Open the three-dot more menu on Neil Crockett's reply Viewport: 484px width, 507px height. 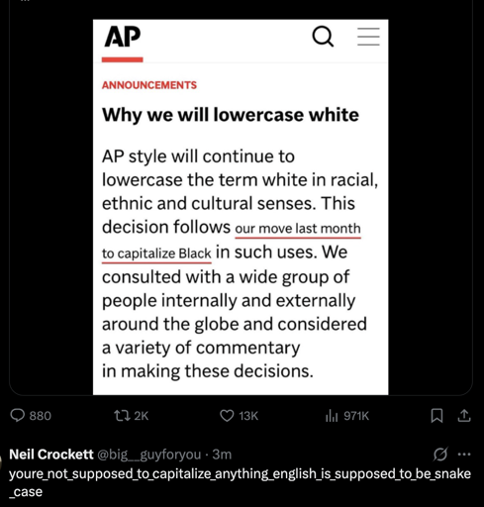point(464,455)
